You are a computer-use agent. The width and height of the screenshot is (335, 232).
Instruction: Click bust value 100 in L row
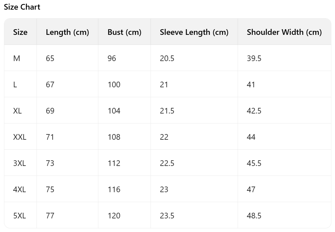pos(114,85)
